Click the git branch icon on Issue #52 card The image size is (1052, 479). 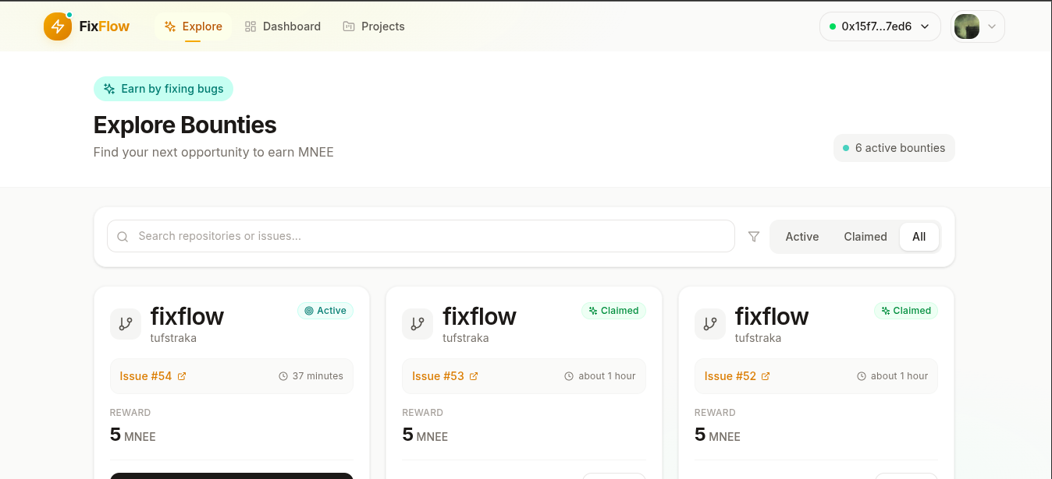710,324
